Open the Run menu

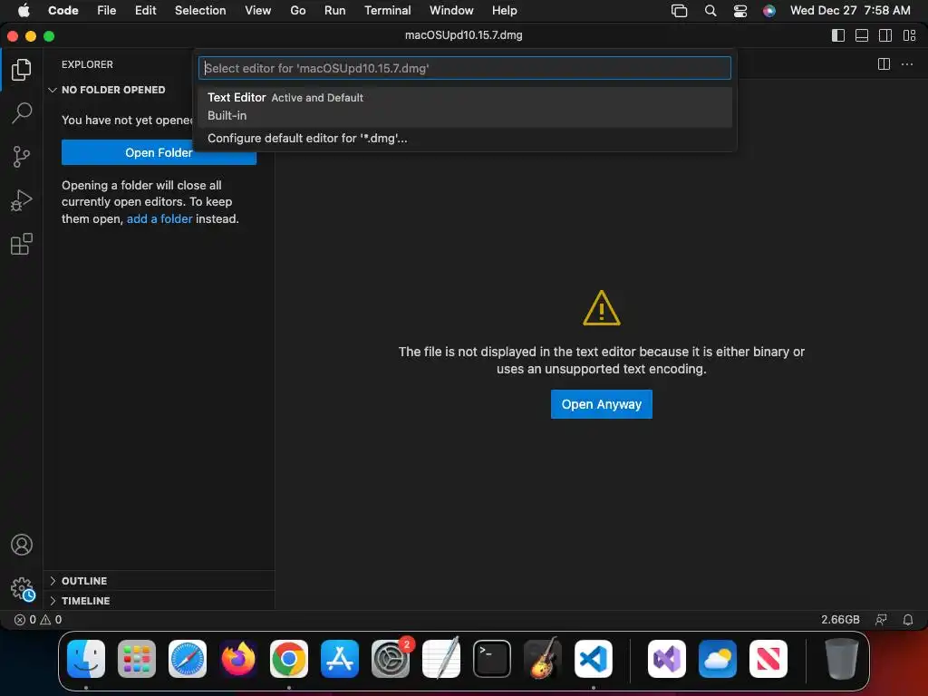(334, 11)
